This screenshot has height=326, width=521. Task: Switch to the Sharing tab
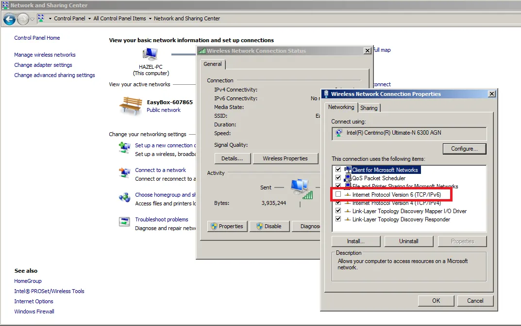pos(369,108)
